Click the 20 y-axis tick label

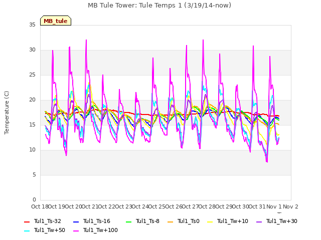coord(32,100)
